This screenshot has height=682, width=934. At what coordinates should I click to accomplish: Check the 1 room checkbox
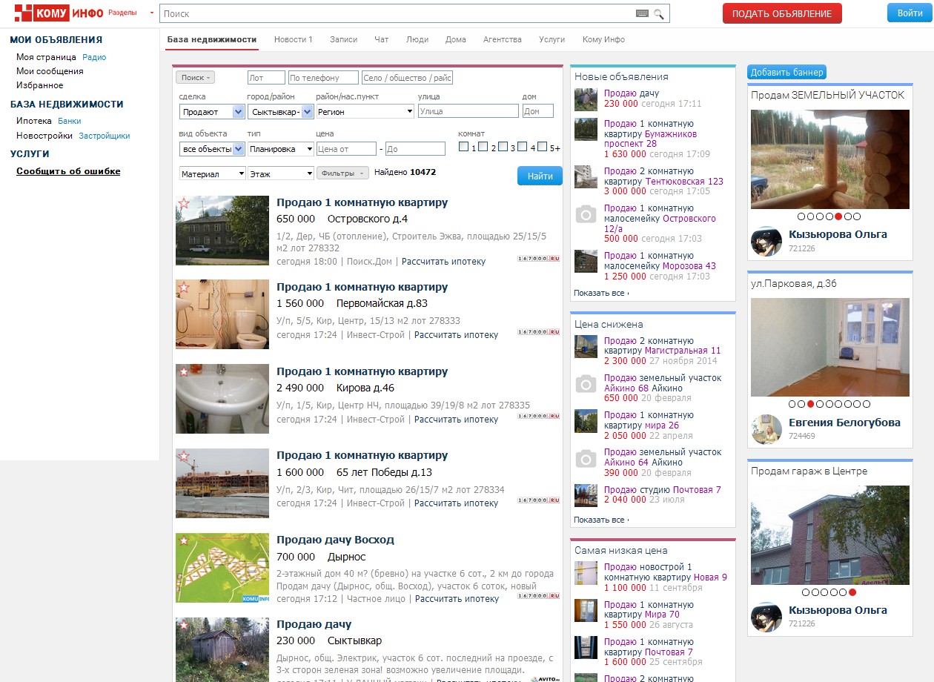click(464, 147)
